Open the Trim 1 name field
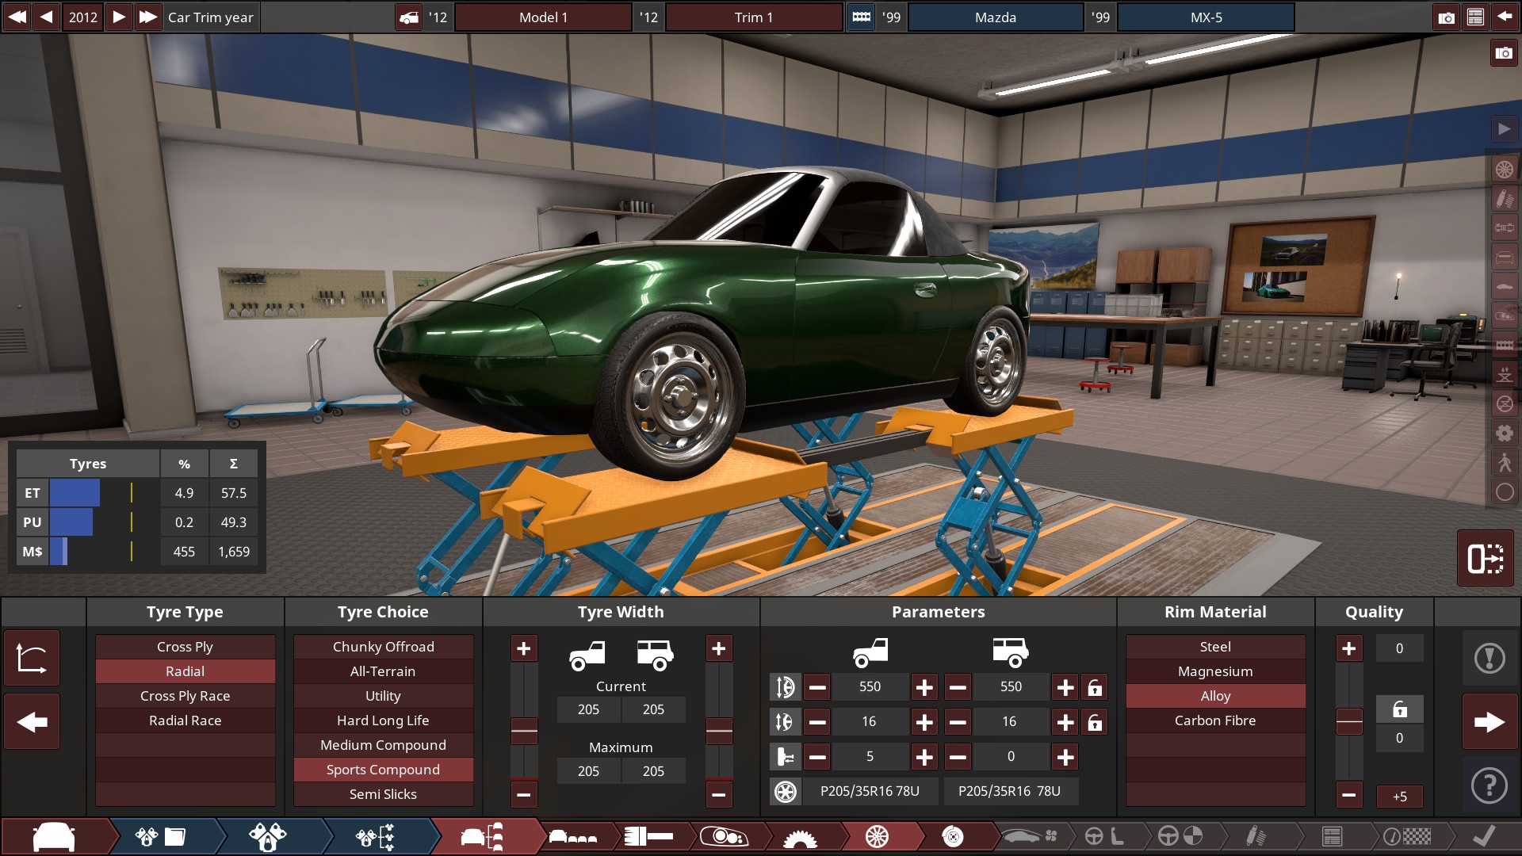1522x856 pixels. [753, 17]
